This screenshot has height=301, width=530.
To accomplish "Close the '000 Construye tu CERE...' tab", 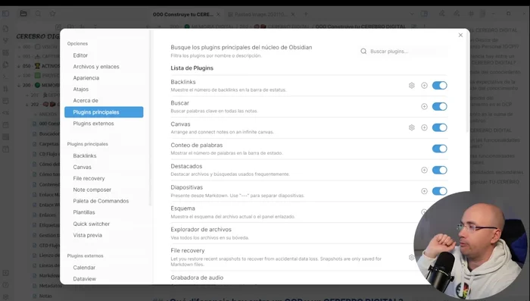I will pos(218,14).
